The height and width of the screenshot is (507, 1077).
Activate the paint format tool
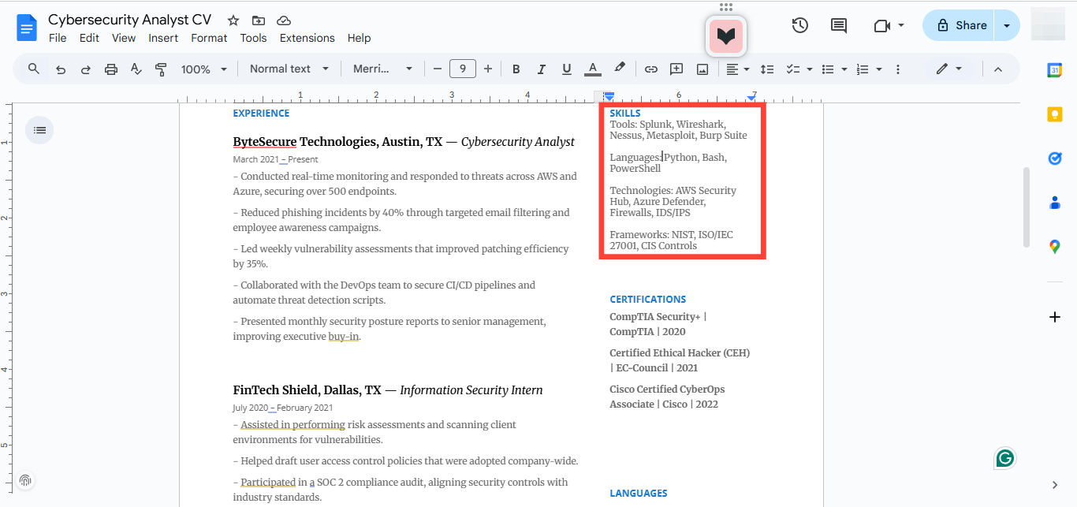161,69
